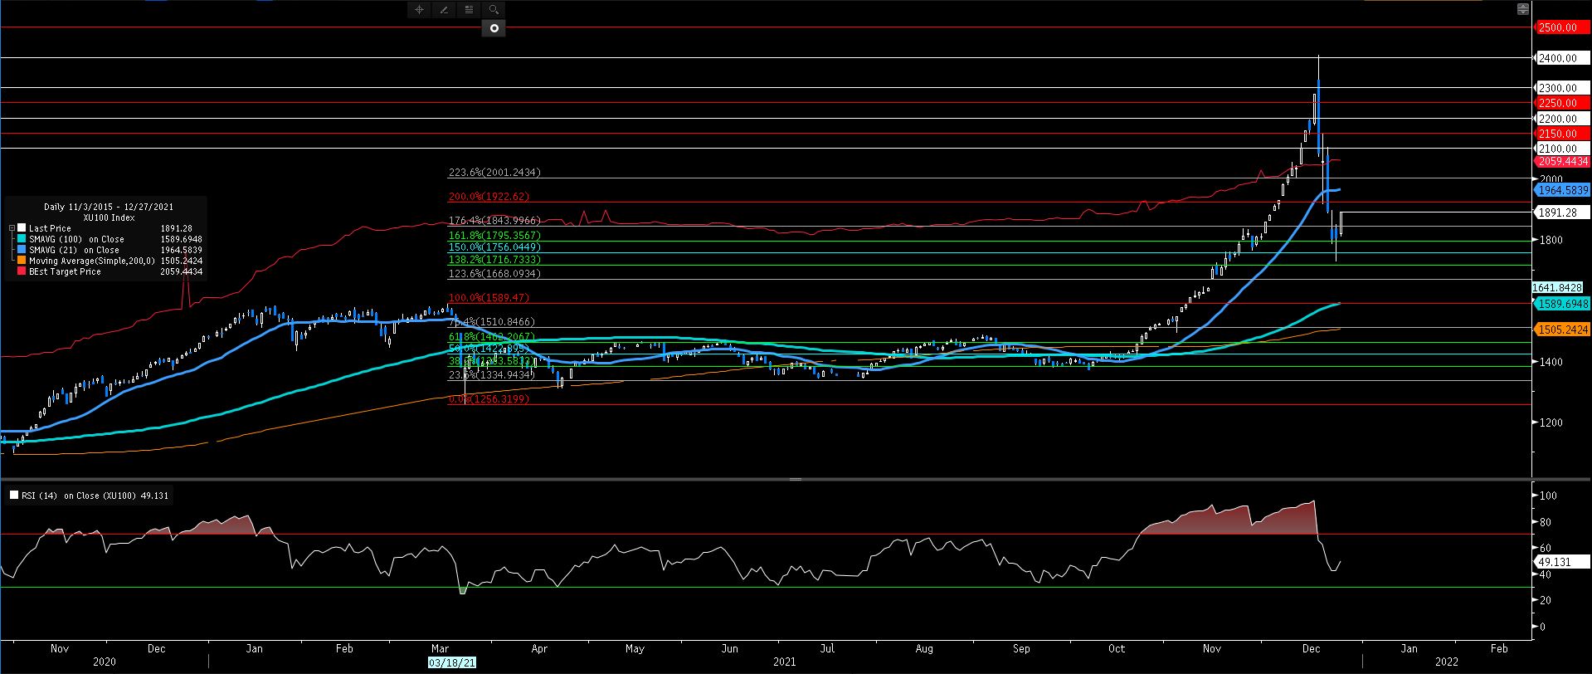Click the white RSI legend swatch
The width and height of the screenshot is (1592, 674).
pos(14,496)
